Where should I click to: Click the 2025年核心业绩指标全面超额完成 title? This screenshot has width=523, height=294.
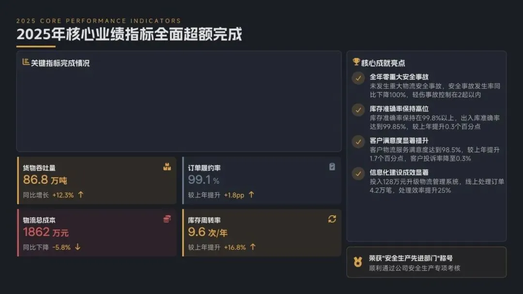(129, 34)
